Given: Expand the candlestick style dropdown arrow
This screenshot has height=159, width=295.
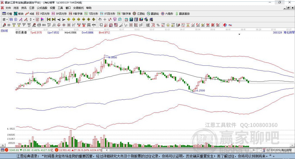Looking at the screenshot, I should (x=34, y=20).
